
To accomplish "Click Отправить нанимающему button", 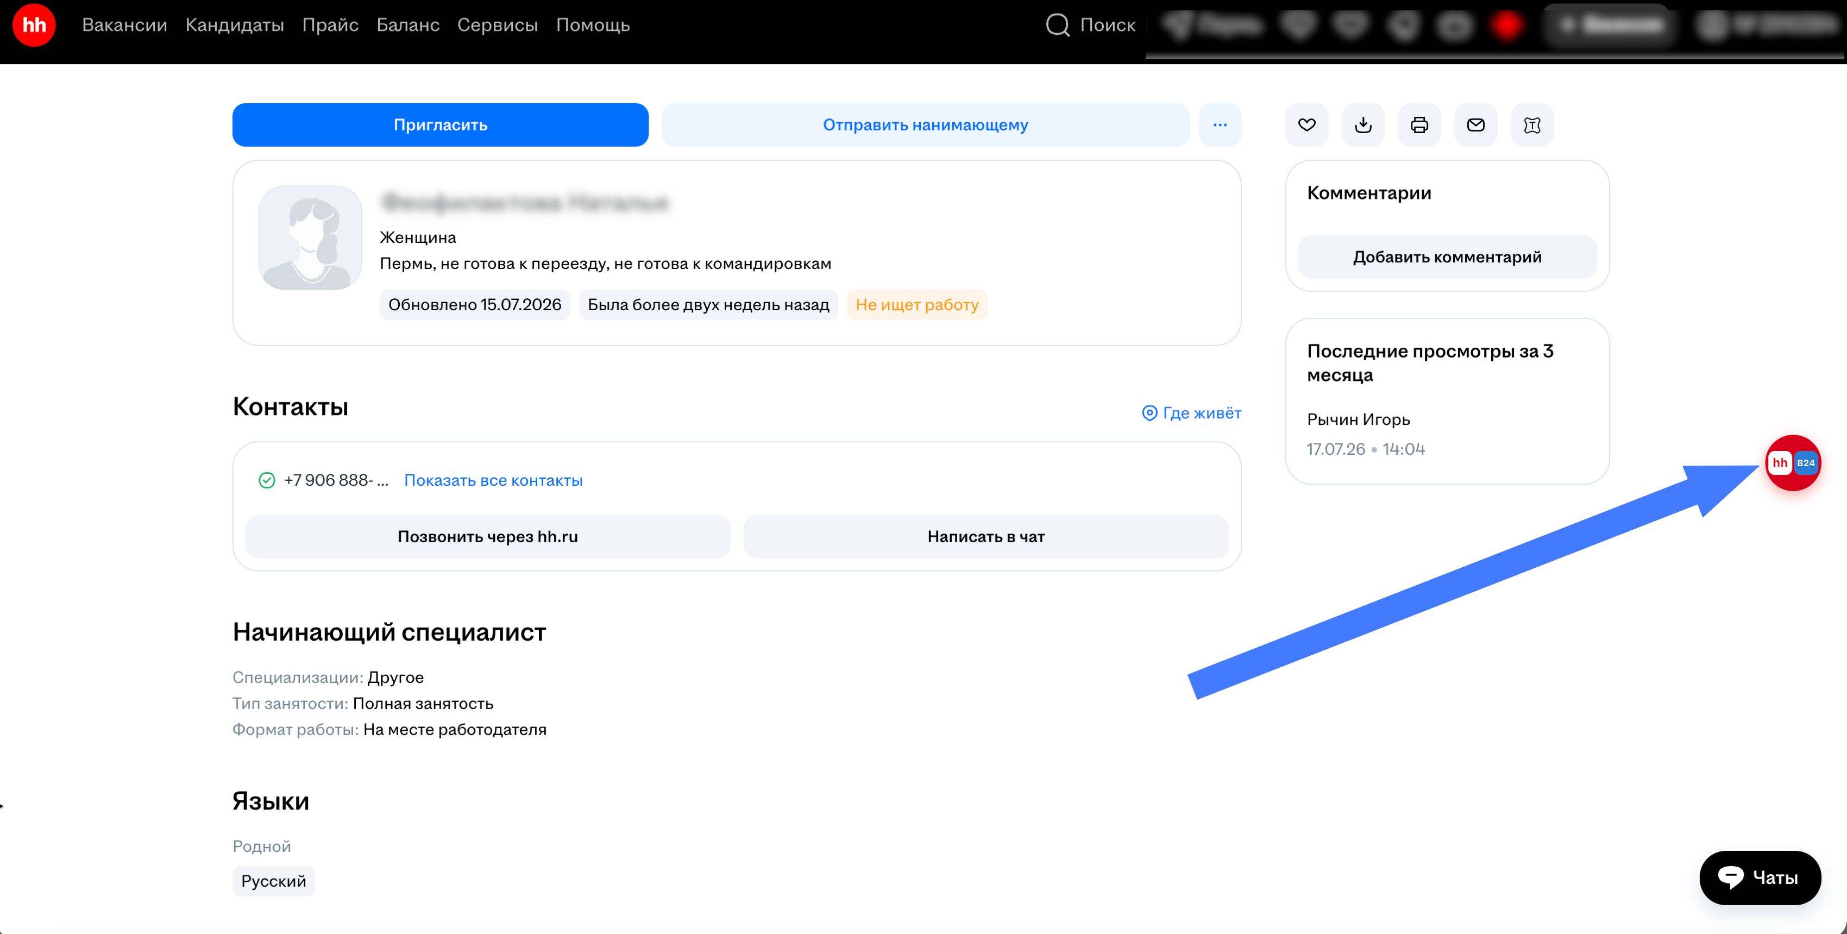I will 925,125.
